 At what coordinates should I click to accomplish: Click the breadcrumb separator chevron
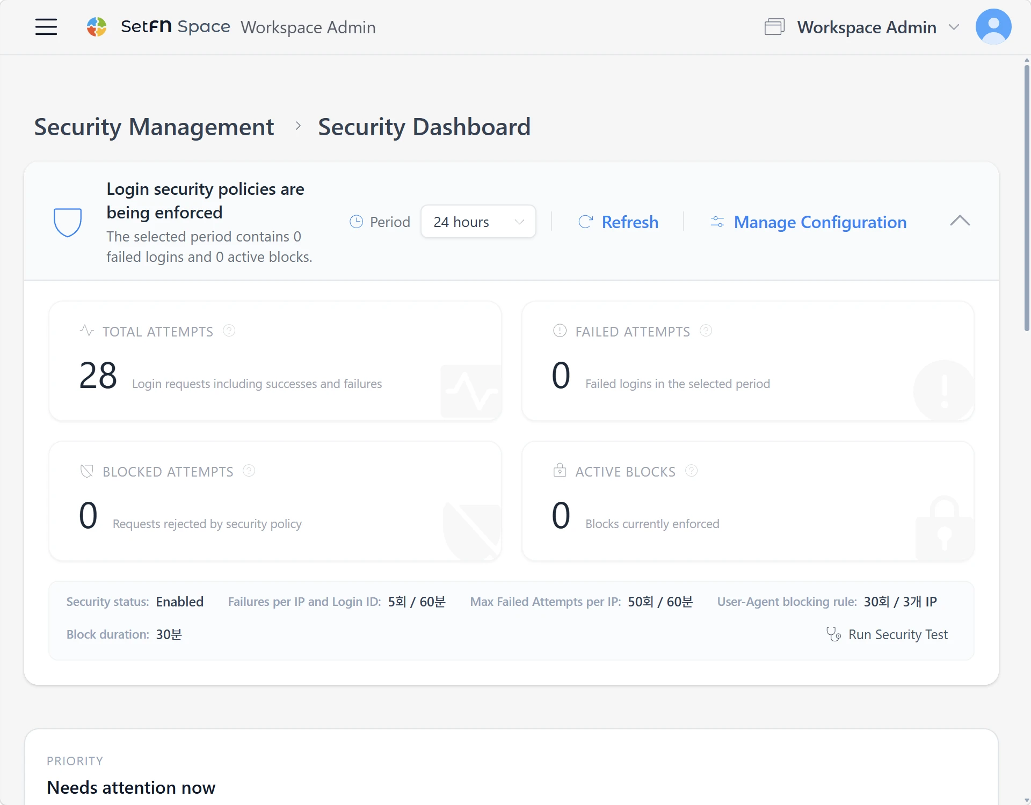coord(298,126)
